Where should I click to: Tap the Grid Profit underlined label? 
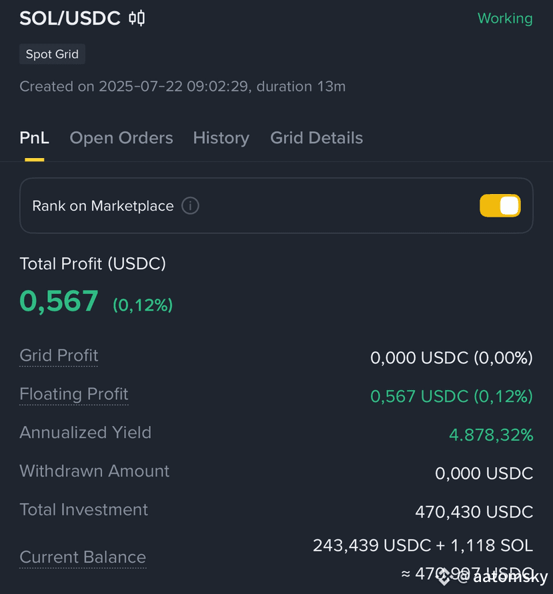[59, 356]
